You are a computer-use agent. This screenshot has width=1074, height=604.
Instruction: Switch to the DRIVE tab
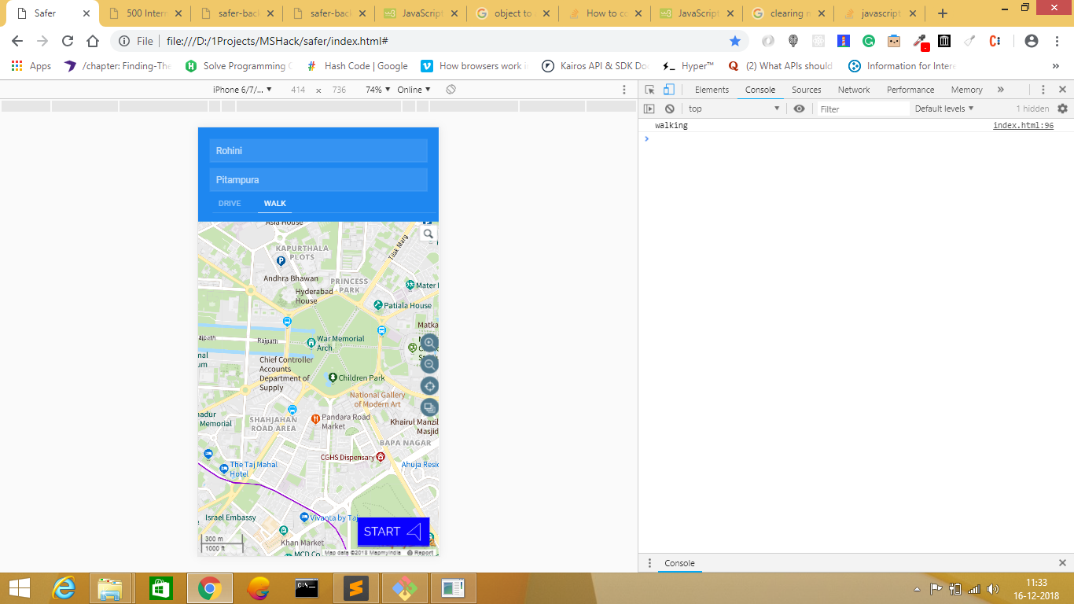pyautogui.click(x=230, y=204)
